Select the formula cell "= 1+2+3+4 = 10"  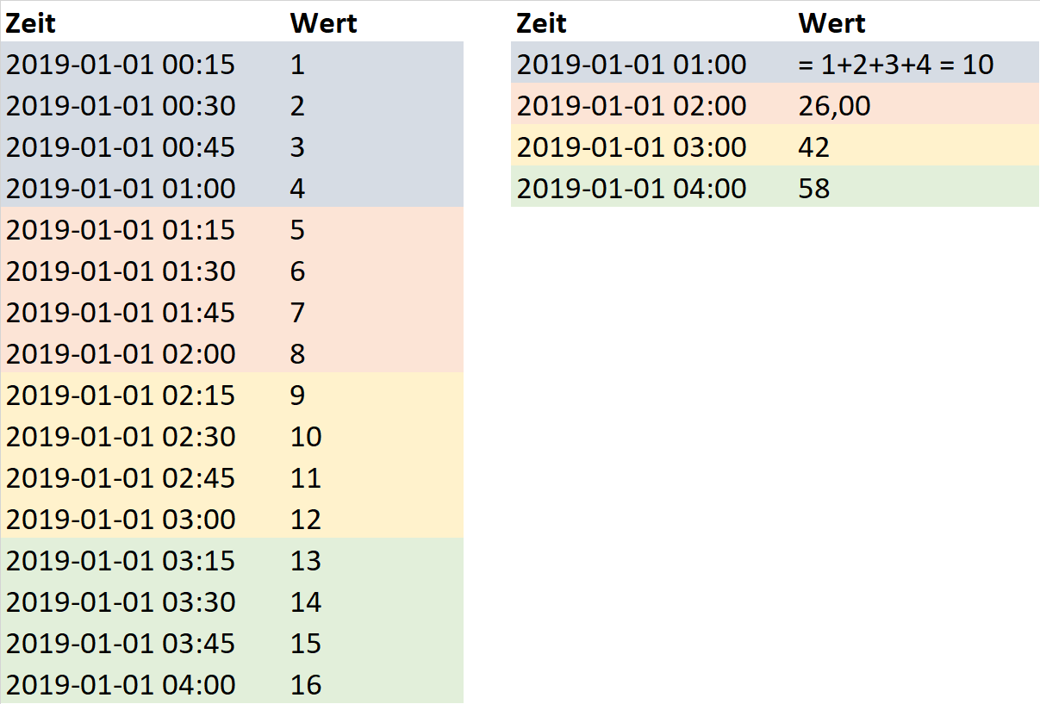pos(896,65)
